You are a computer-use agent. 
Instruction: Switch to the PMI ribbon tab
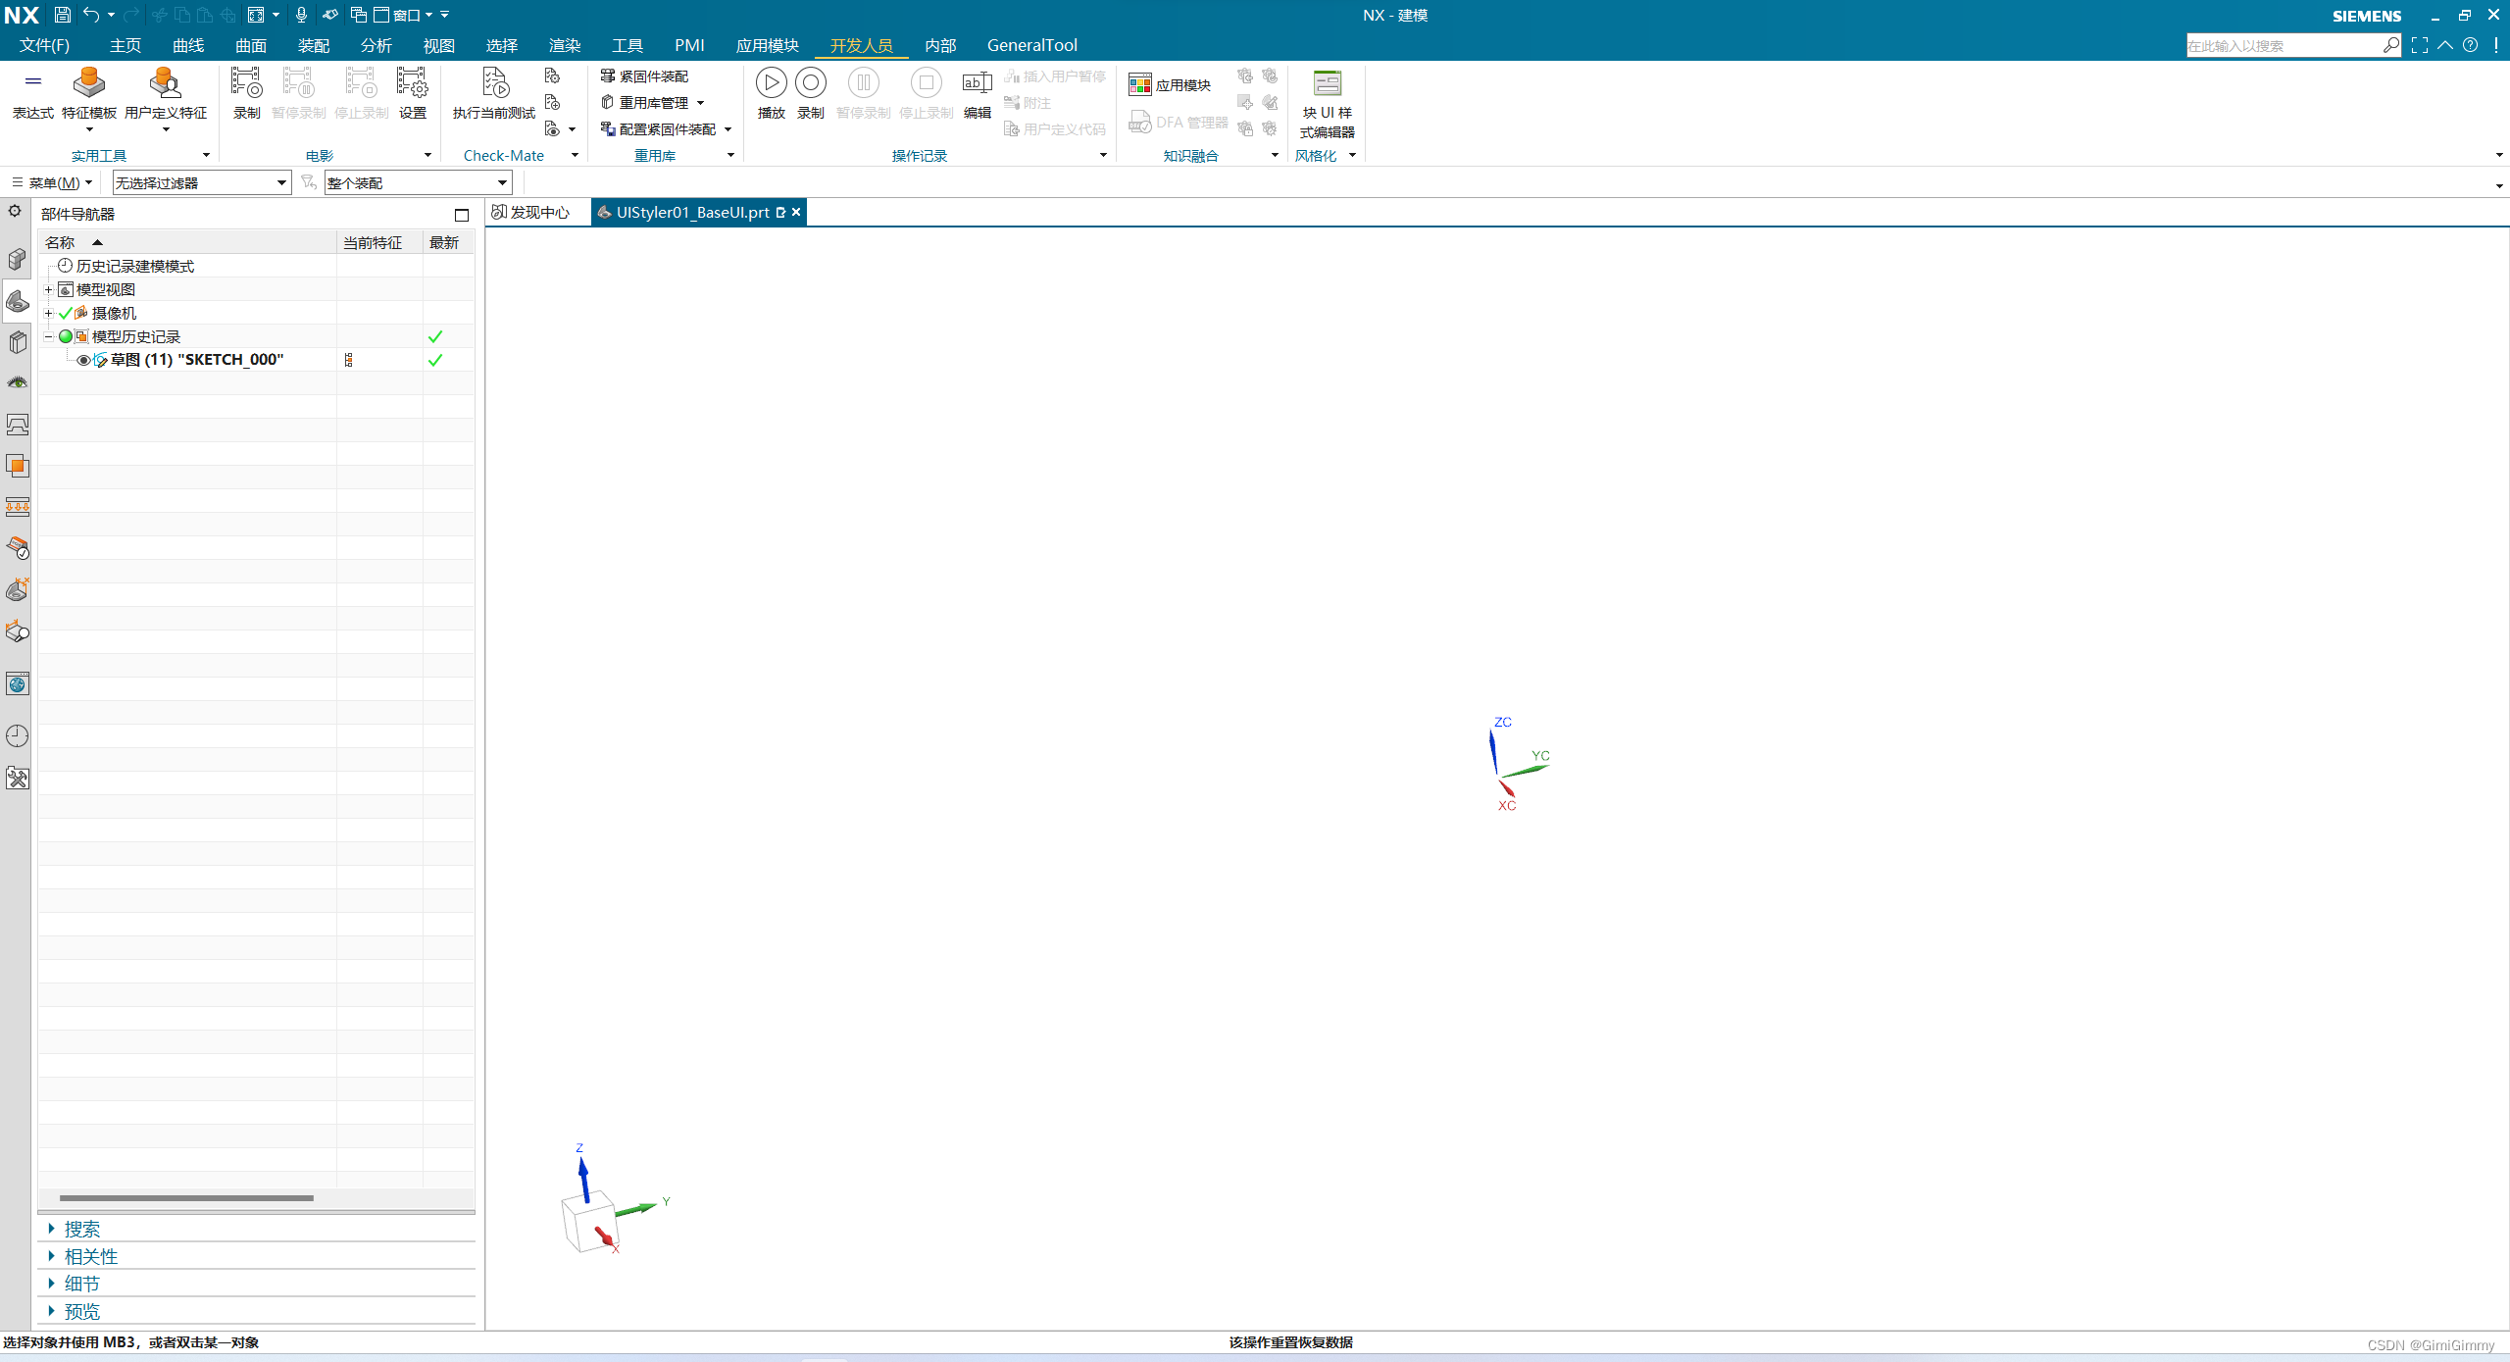coord(689,45)
